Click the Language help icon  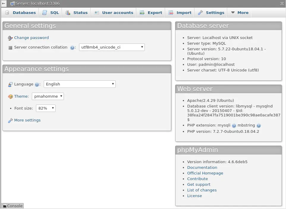tap(37, 85)
